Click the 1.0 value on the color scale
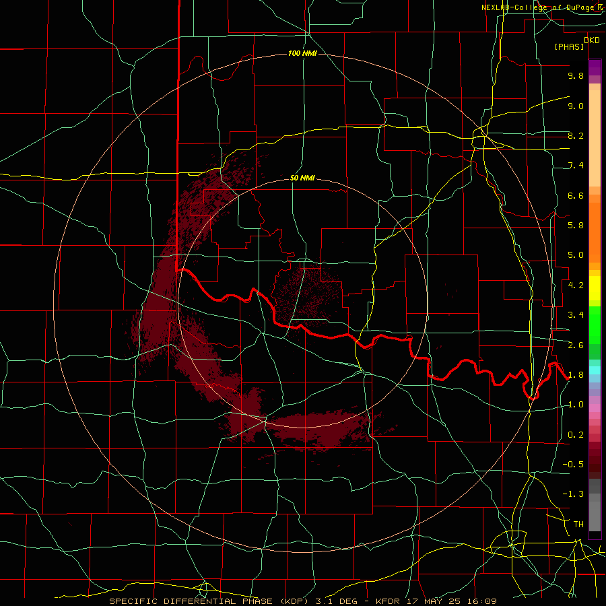Viewport: 606px width, 606px height. pyautogui.click(x=576, y=405)
